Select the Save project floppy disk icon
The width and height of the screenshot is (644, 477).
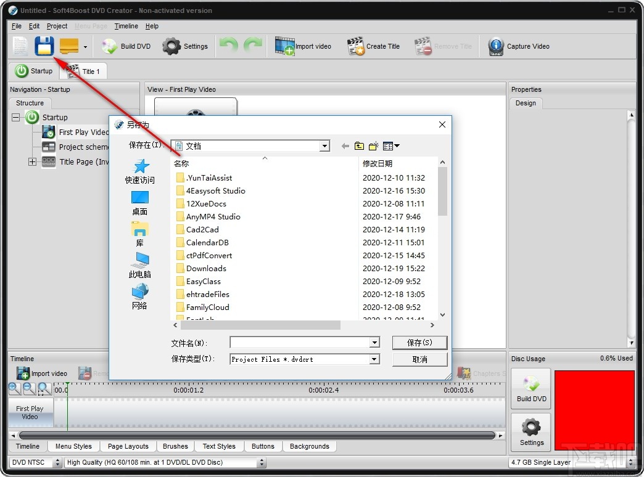[44, 46]
